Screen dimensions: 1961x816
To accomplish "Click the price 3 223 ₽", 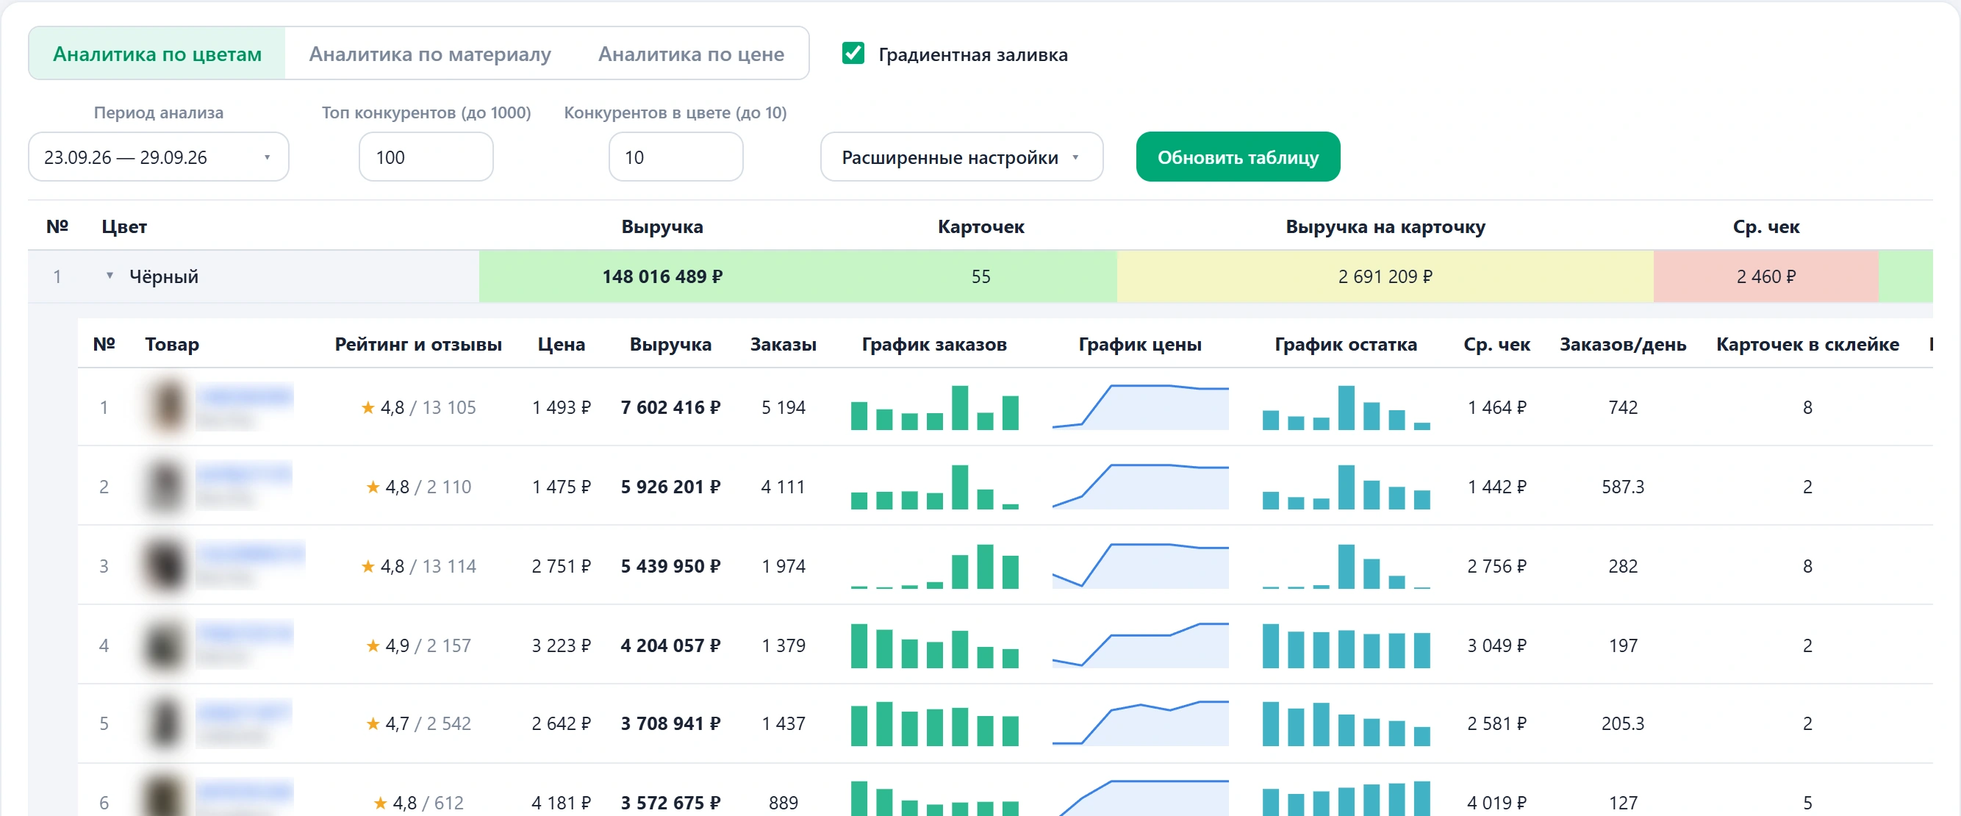I will point(561,645).
